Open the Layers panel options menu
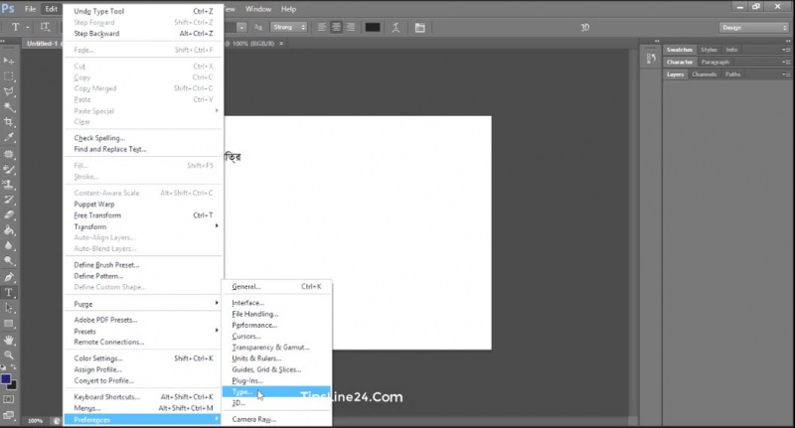 click(786, 74)
